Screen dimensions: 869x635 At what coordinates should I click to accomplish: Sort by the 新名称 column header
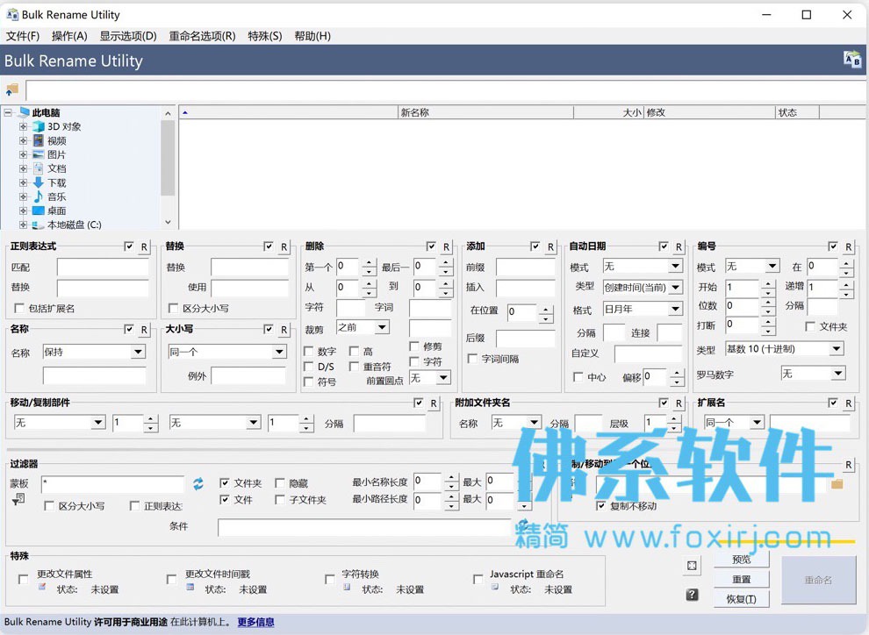pos(485,112)
